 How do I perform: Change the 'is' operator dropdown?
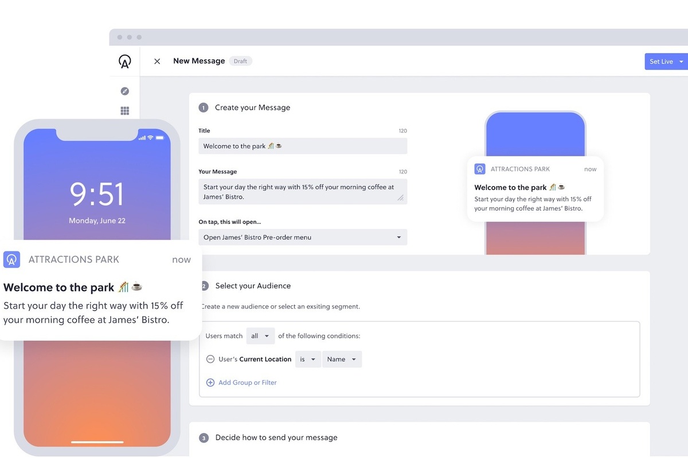tap(308, 360)
